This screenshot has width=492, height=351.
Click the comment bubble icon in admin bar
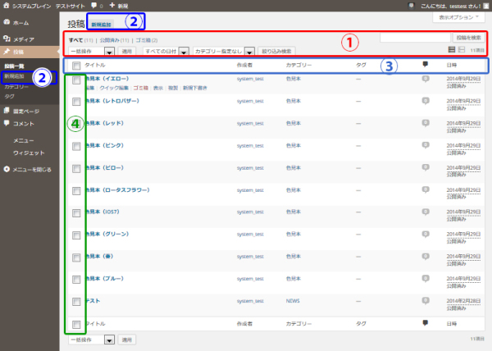pyautogui.click(x=93, y=6)
